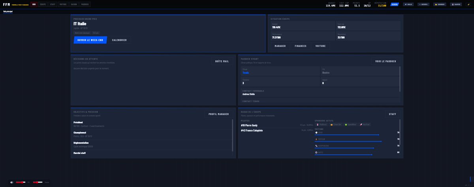Open Mails from top bar
The image size is (474, 187).
click(408, 4)
